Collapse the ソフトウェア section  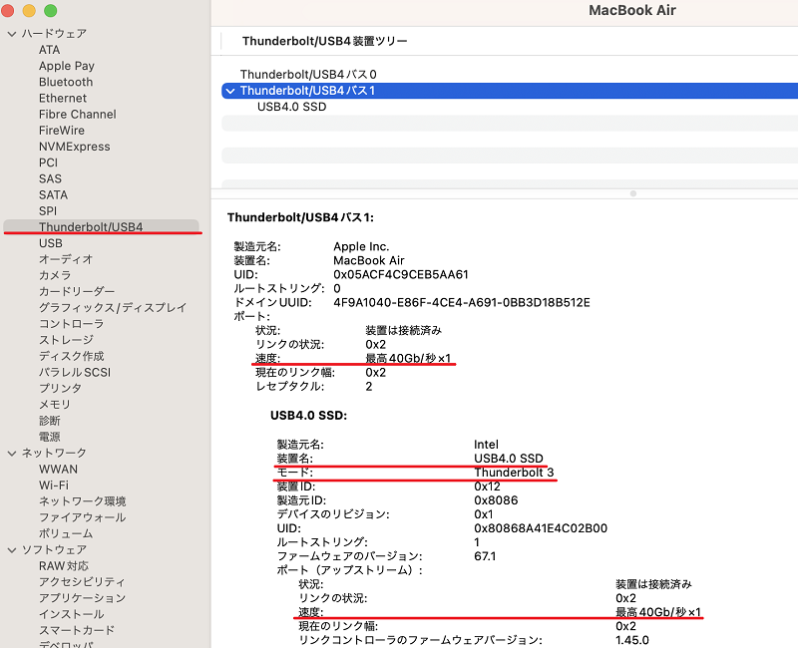pyautogui.click(x=12, y=550)
